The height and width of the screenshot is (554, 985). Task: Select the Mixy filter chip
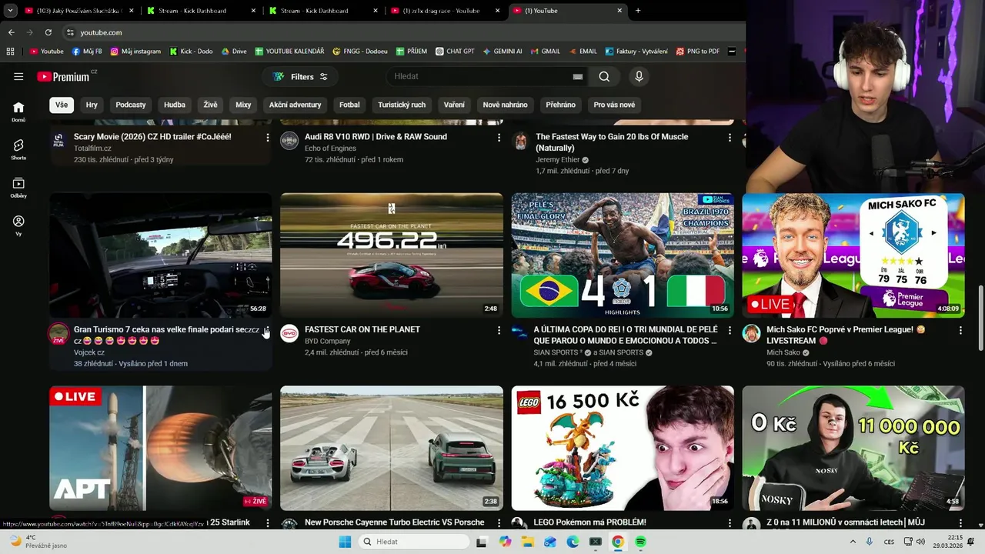click(x=243, y=105)
